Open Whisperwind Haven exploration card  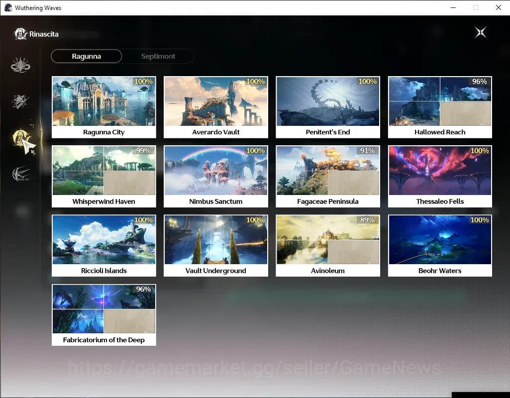pos(104,176)
